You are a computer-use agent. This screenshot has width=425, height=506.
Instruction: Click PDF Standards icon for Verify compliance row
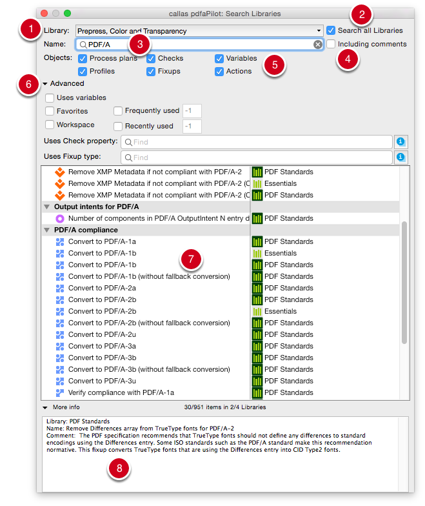coord(257,392)
